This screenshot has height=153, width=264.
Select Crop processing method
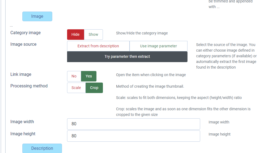pyautogui.click(x=94, y=88)
